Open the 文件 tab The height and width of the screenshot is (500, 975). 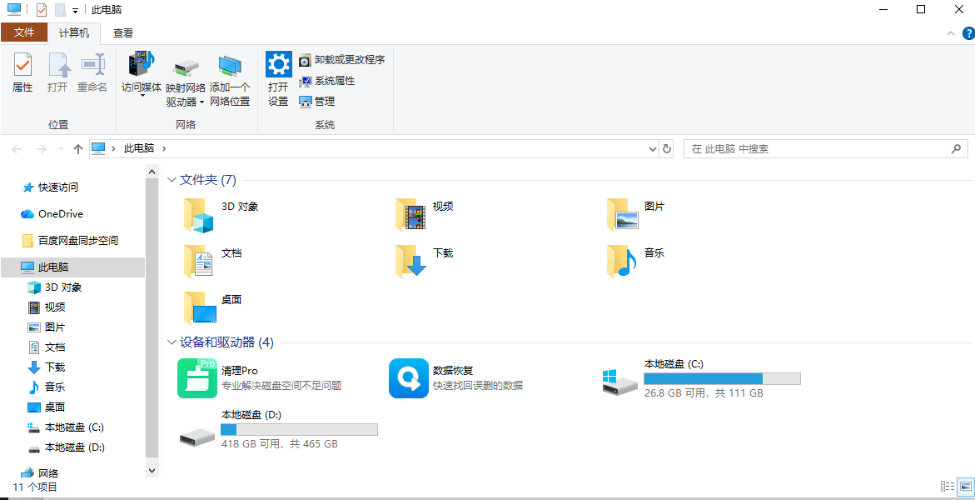23,32
